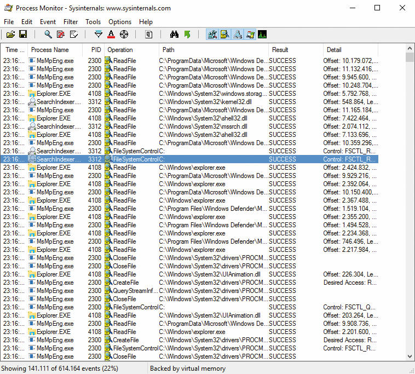The height and width of the screenshot is (374, 415).
Task: Click the scrollbar up arrow
Action: coord(410,48)
